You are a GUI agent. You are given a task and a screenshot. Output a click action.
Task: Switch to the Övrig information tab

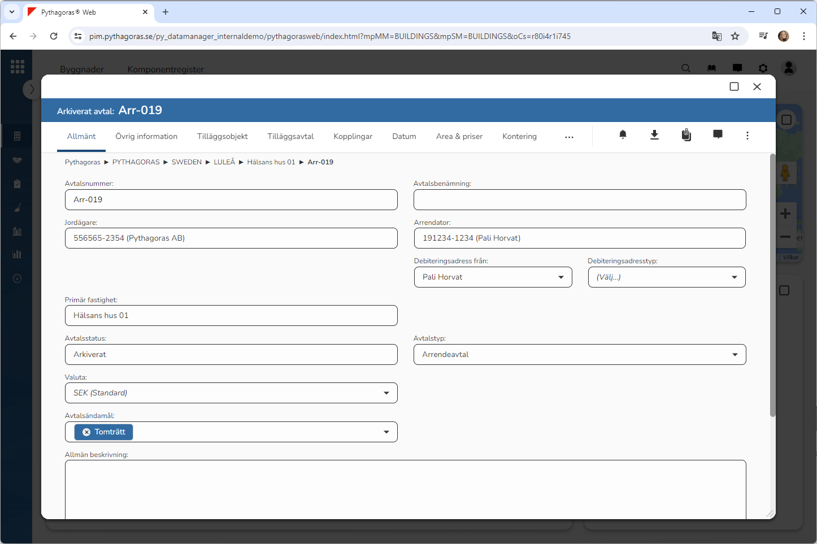pyautogui.click(x=146, y=137)
